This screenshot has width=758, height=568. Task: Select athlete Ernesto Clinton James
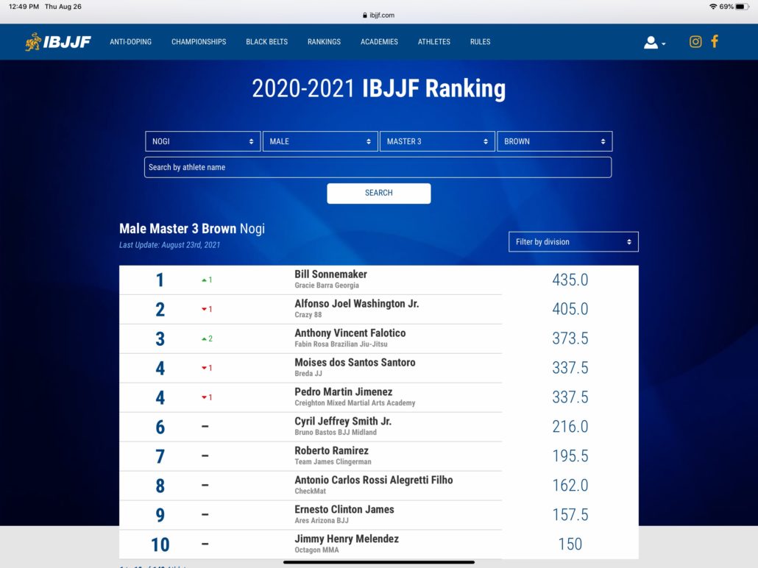344,510
